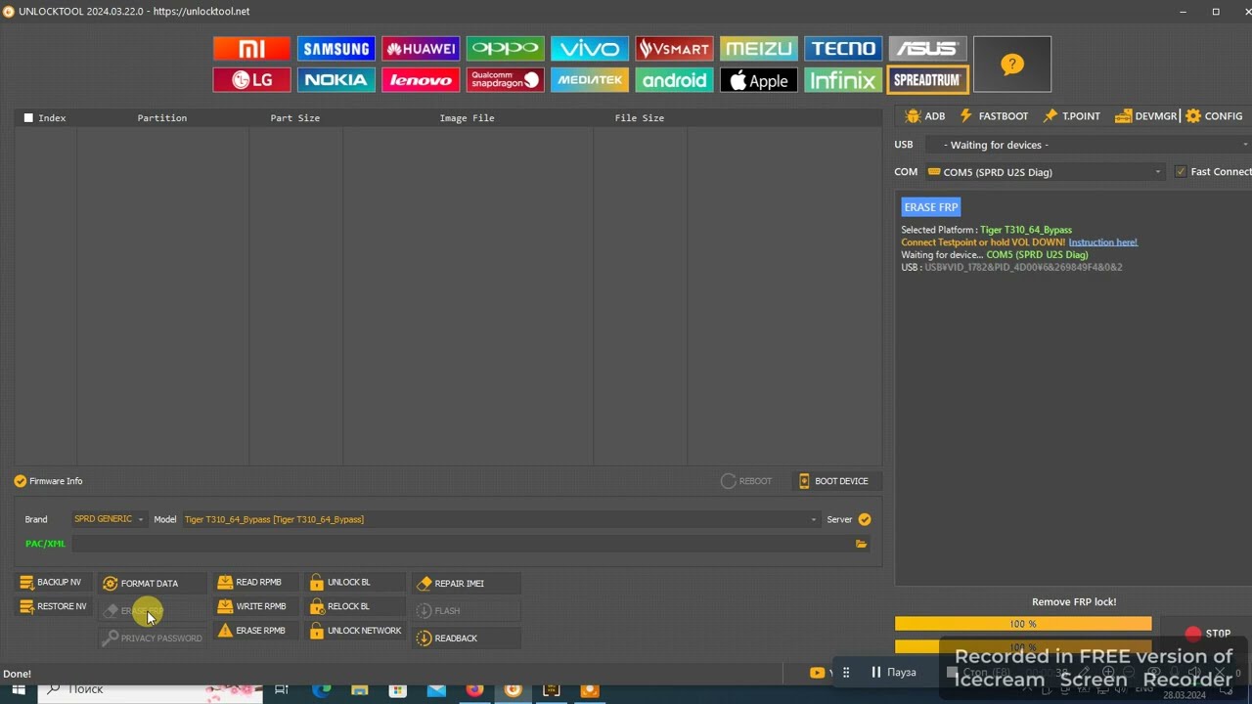Toggle the Fast Connect checkbox

[x=1181, y=172]
